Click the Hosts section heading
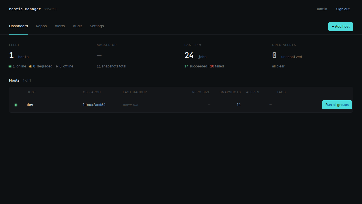This screenshot has width=362, height=204. point(14,80)
